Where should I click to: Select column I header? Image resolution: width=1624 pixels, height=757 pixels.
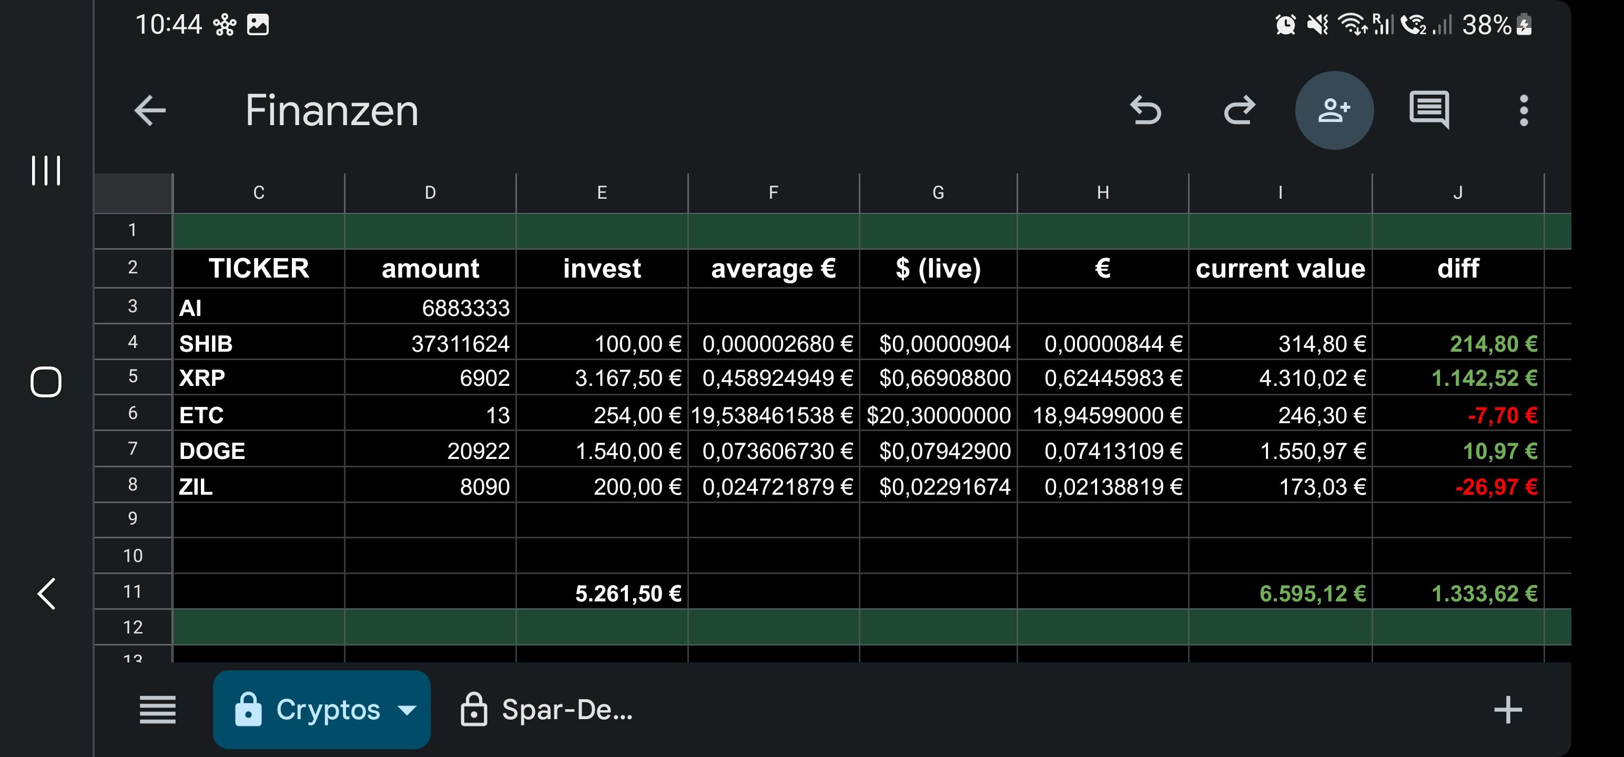[1281, 193]
